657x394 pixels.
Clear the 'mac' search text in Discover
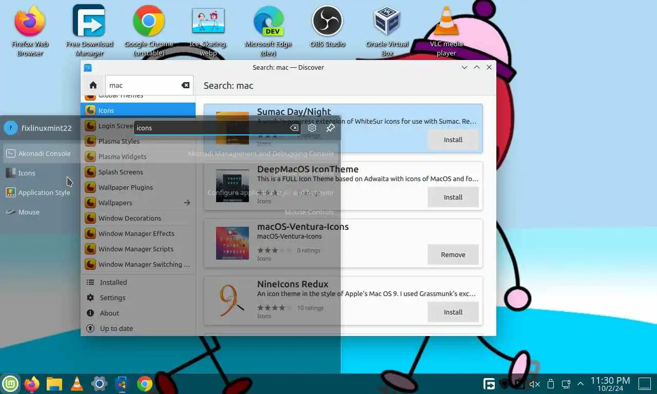click(x=185, y=85)
